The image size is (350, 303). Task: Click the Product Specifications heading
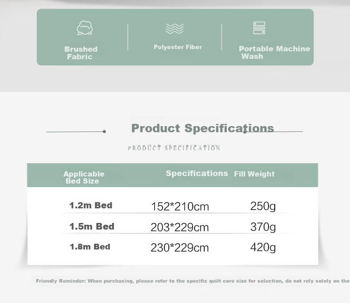(202, 128)
